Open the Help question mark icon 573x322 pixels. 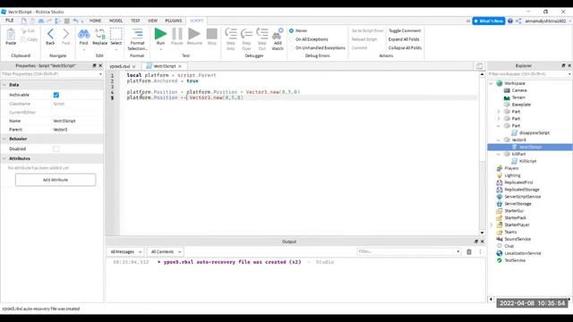(510, 21)
